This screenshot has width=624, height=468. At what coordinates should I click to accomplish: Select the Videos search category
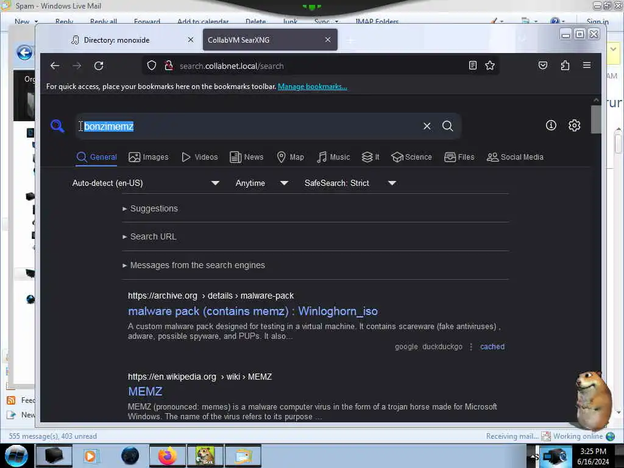(200, 157)
